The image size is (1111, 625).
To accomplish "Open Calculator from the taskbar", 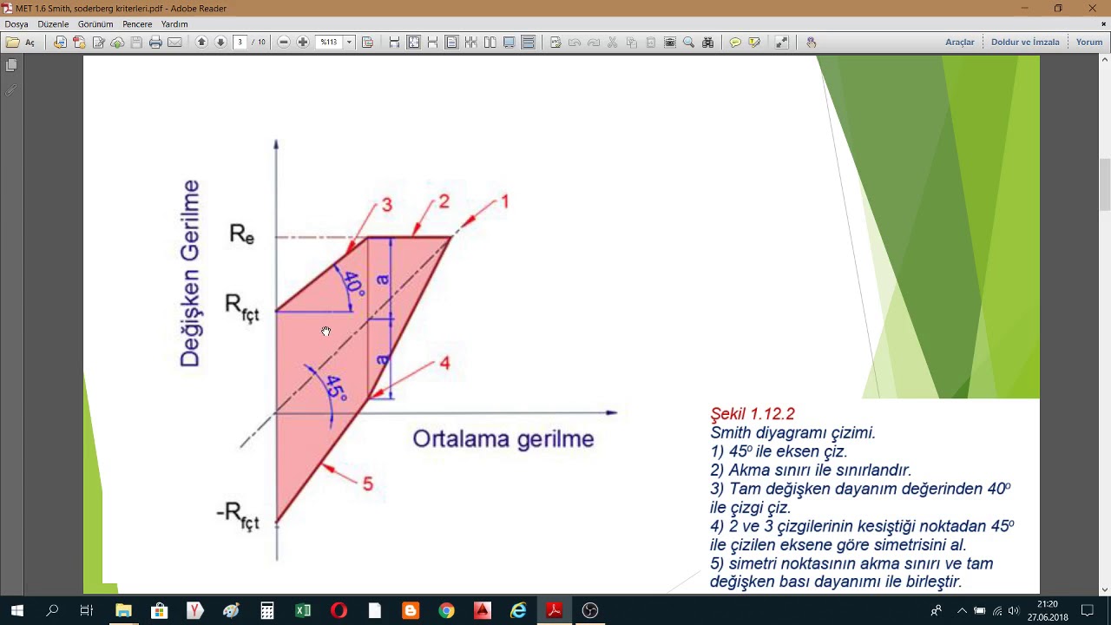I will 267,611.
